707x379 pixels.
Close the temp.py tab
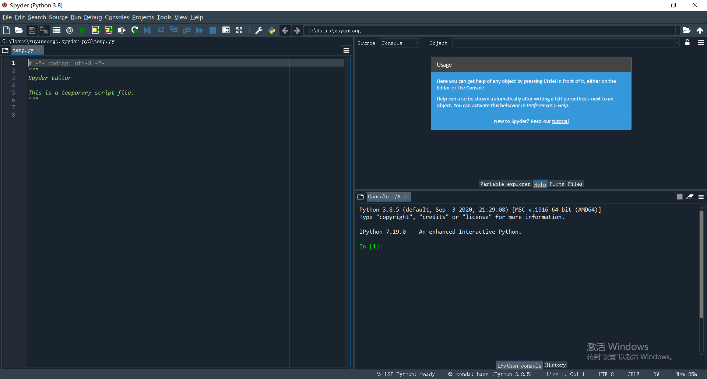(38, 50)
